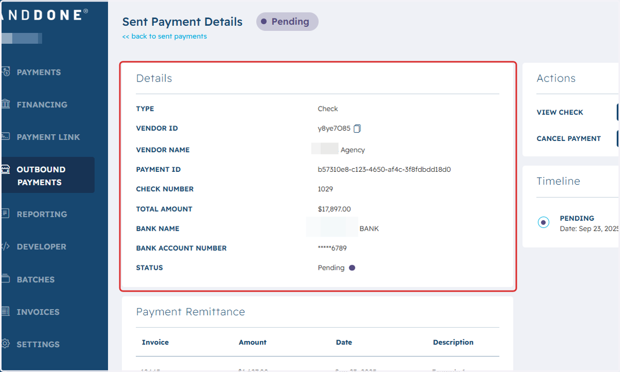Click the check number 1029

(x=325, y=189)
